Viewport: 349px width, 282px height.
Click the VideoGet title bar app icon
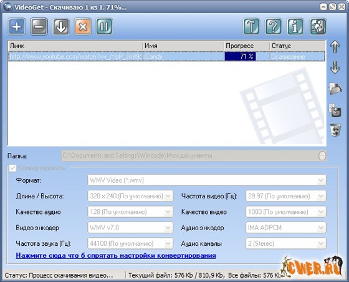tap(7, 7)
